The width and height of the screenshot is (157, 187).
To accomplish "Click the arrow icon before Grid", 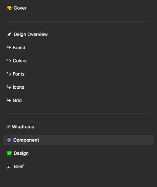I will tap(9, 100).
